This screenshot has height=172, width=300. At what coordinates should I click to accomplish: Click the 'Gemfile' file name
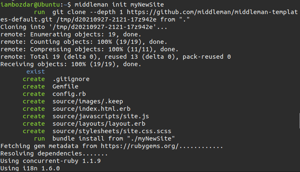coord(65,86)
